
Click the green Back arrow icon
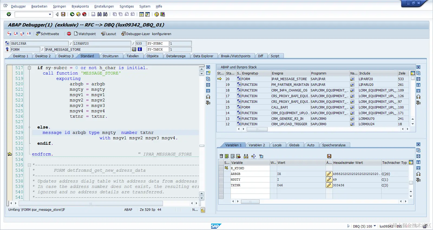[x=72, y=14]
